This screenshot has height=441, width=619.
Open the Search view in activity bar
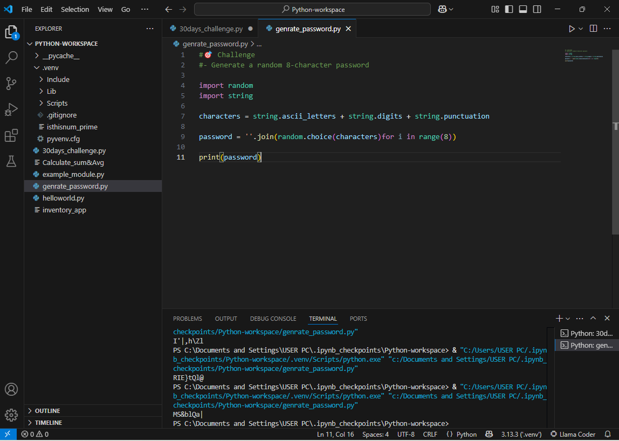(11, 58)
